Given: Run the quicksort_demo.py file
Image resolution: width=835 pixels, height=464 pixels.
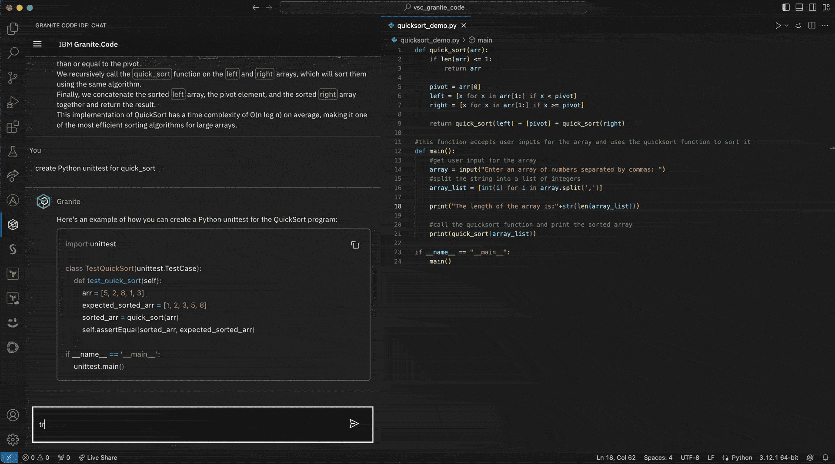Looking at the screenshot, I should coord(778,25).
